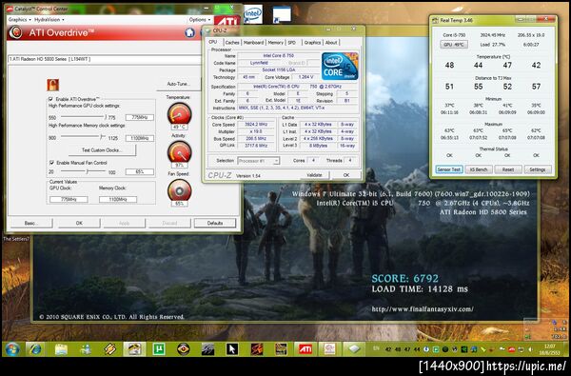
Task: Select the CPU tab in CPU-Z
Action: (213, 42)
